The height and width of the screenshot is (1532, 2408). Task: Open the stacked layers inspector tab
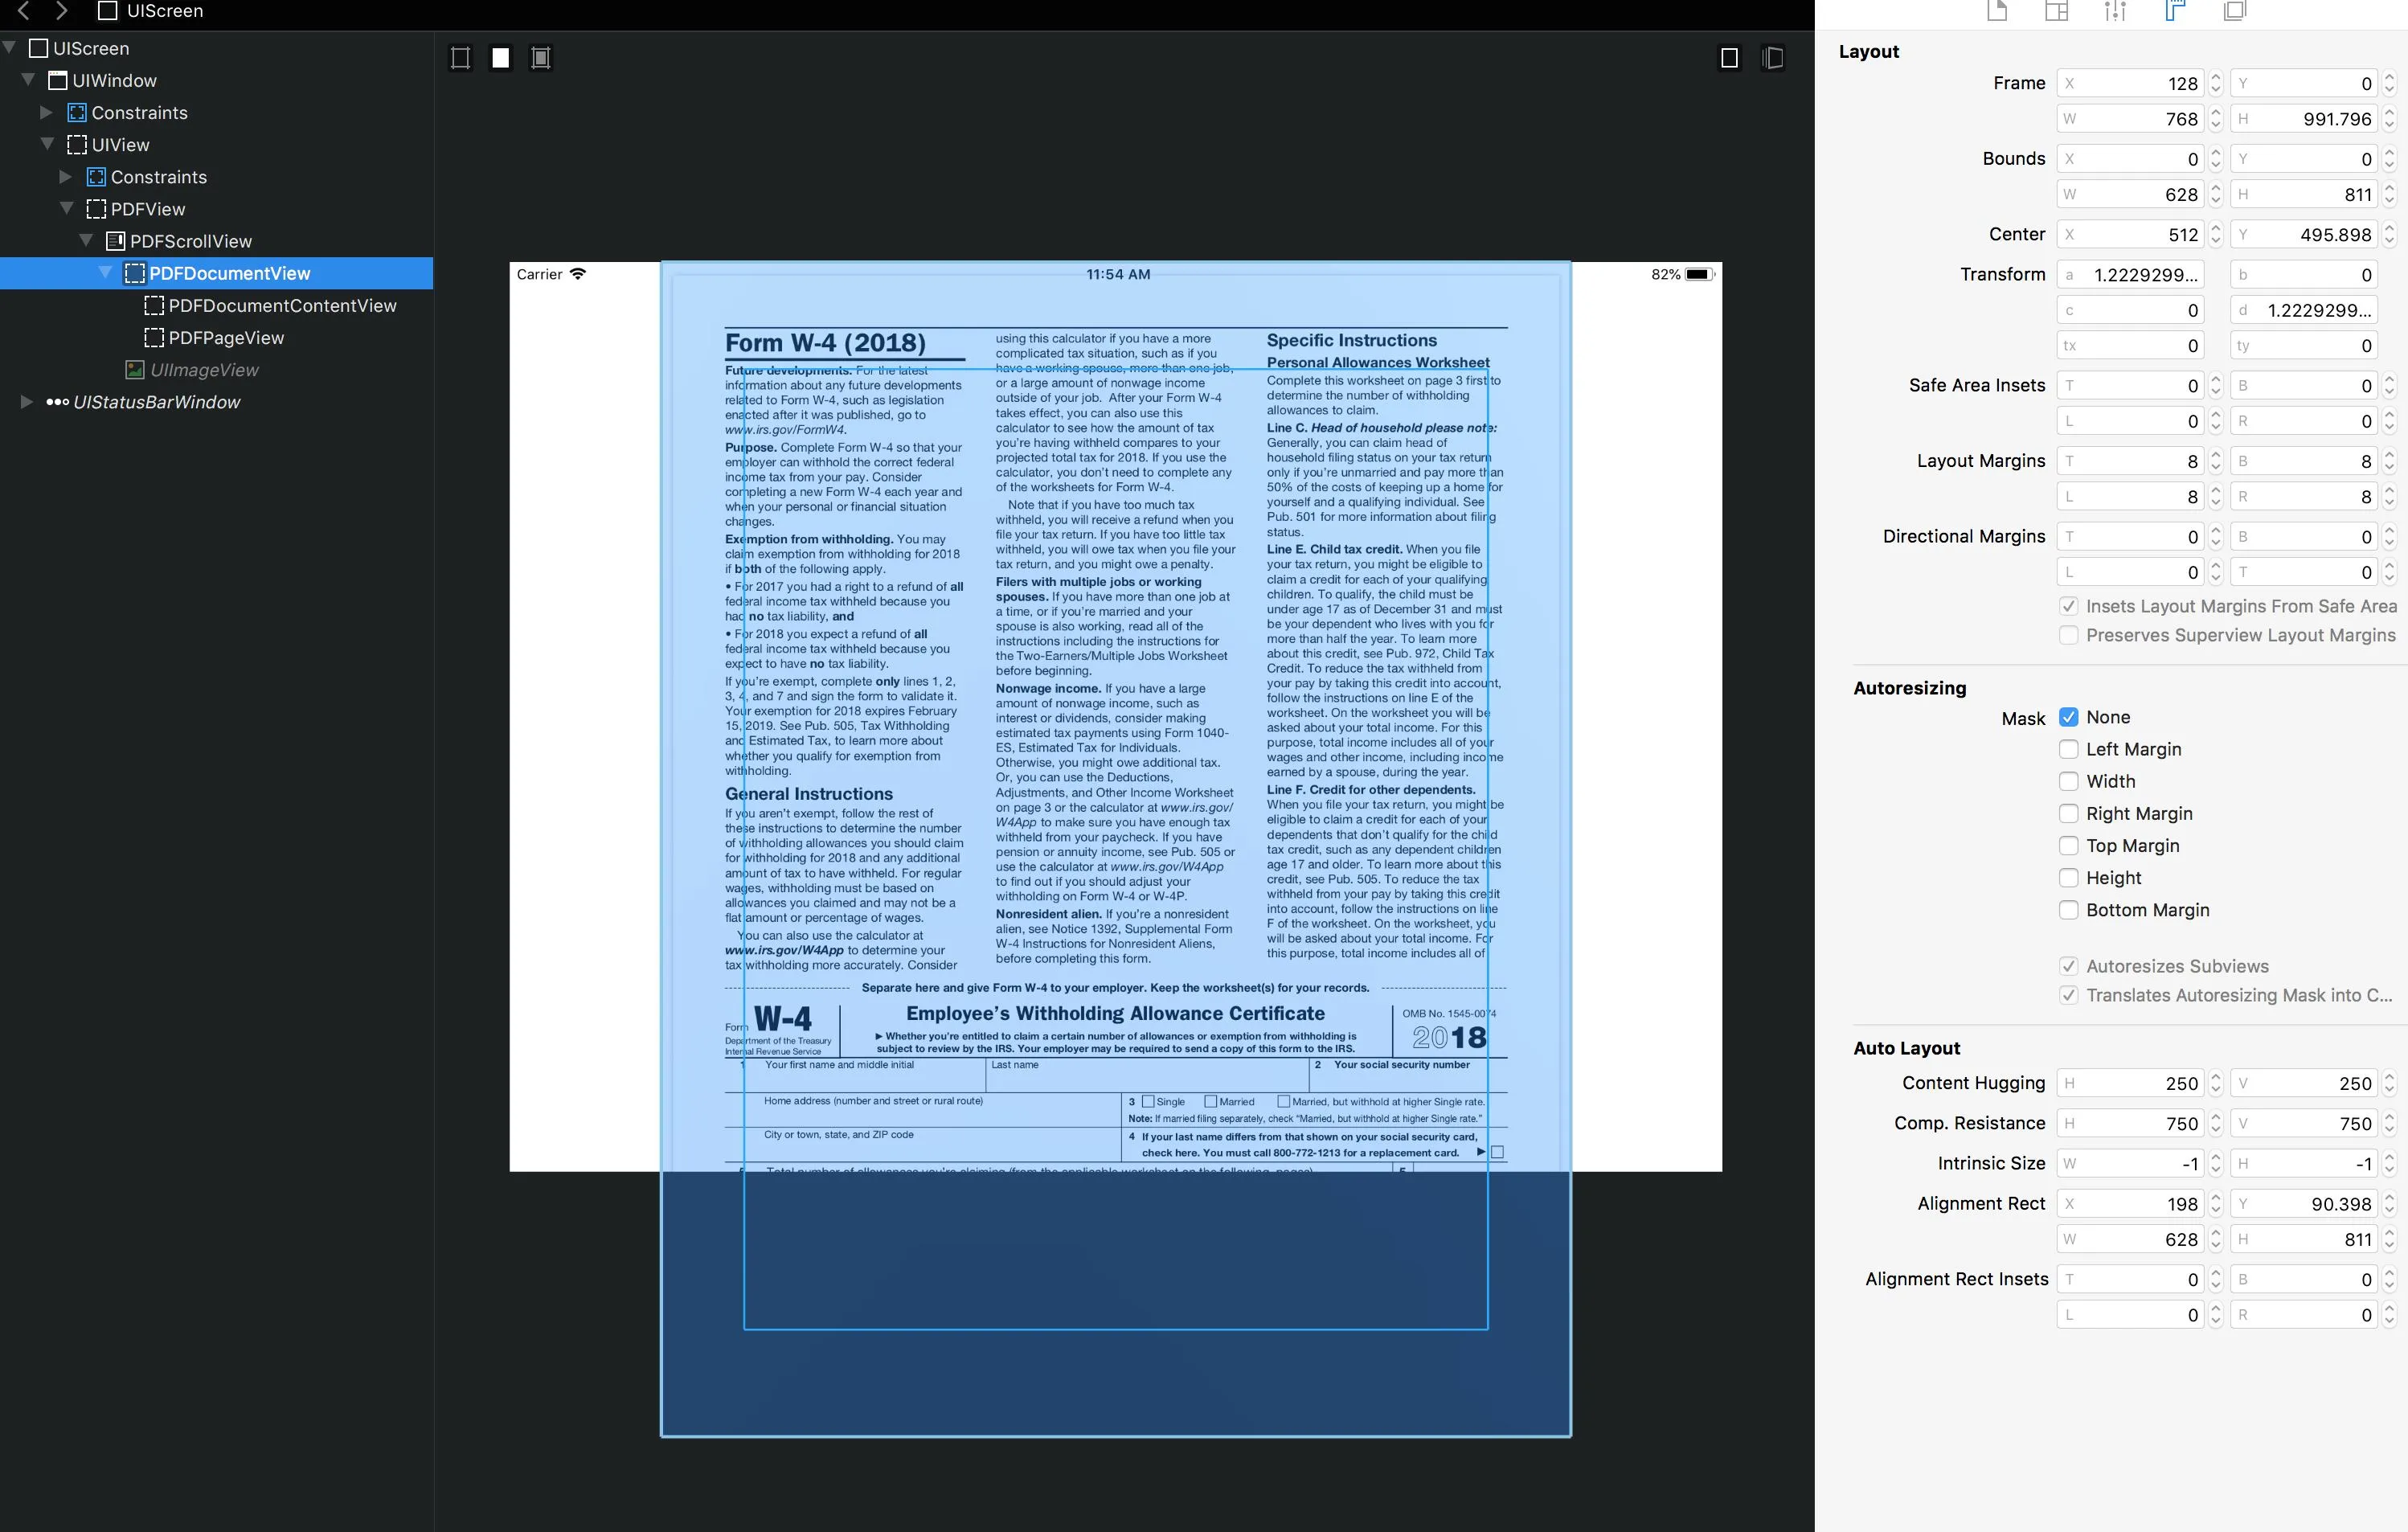coord(2234,11)
